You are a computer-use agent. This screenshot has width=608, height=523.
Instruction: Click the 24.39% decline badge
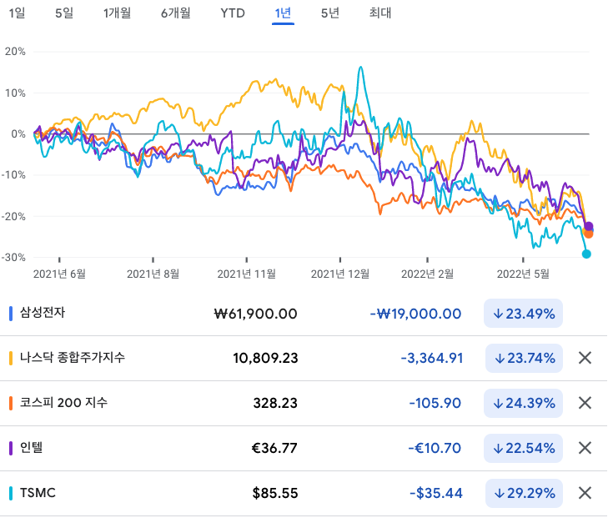(523, 403)
